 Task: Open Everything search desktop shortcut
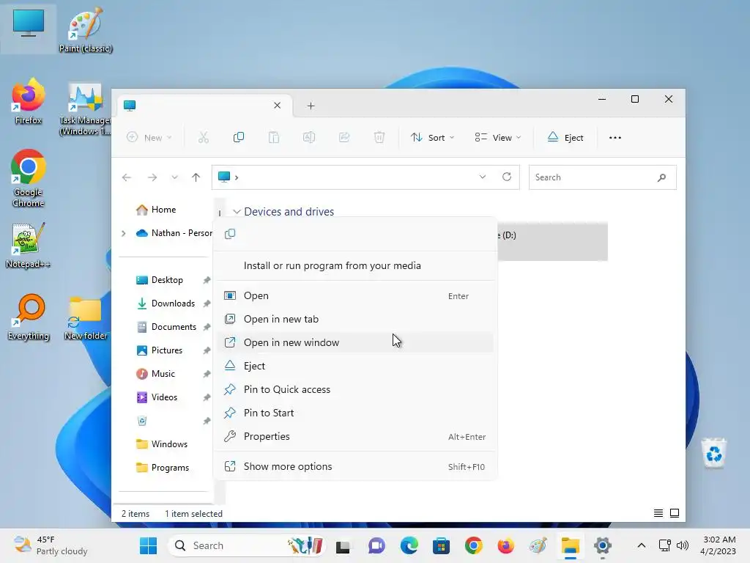(x=29, y=317)
